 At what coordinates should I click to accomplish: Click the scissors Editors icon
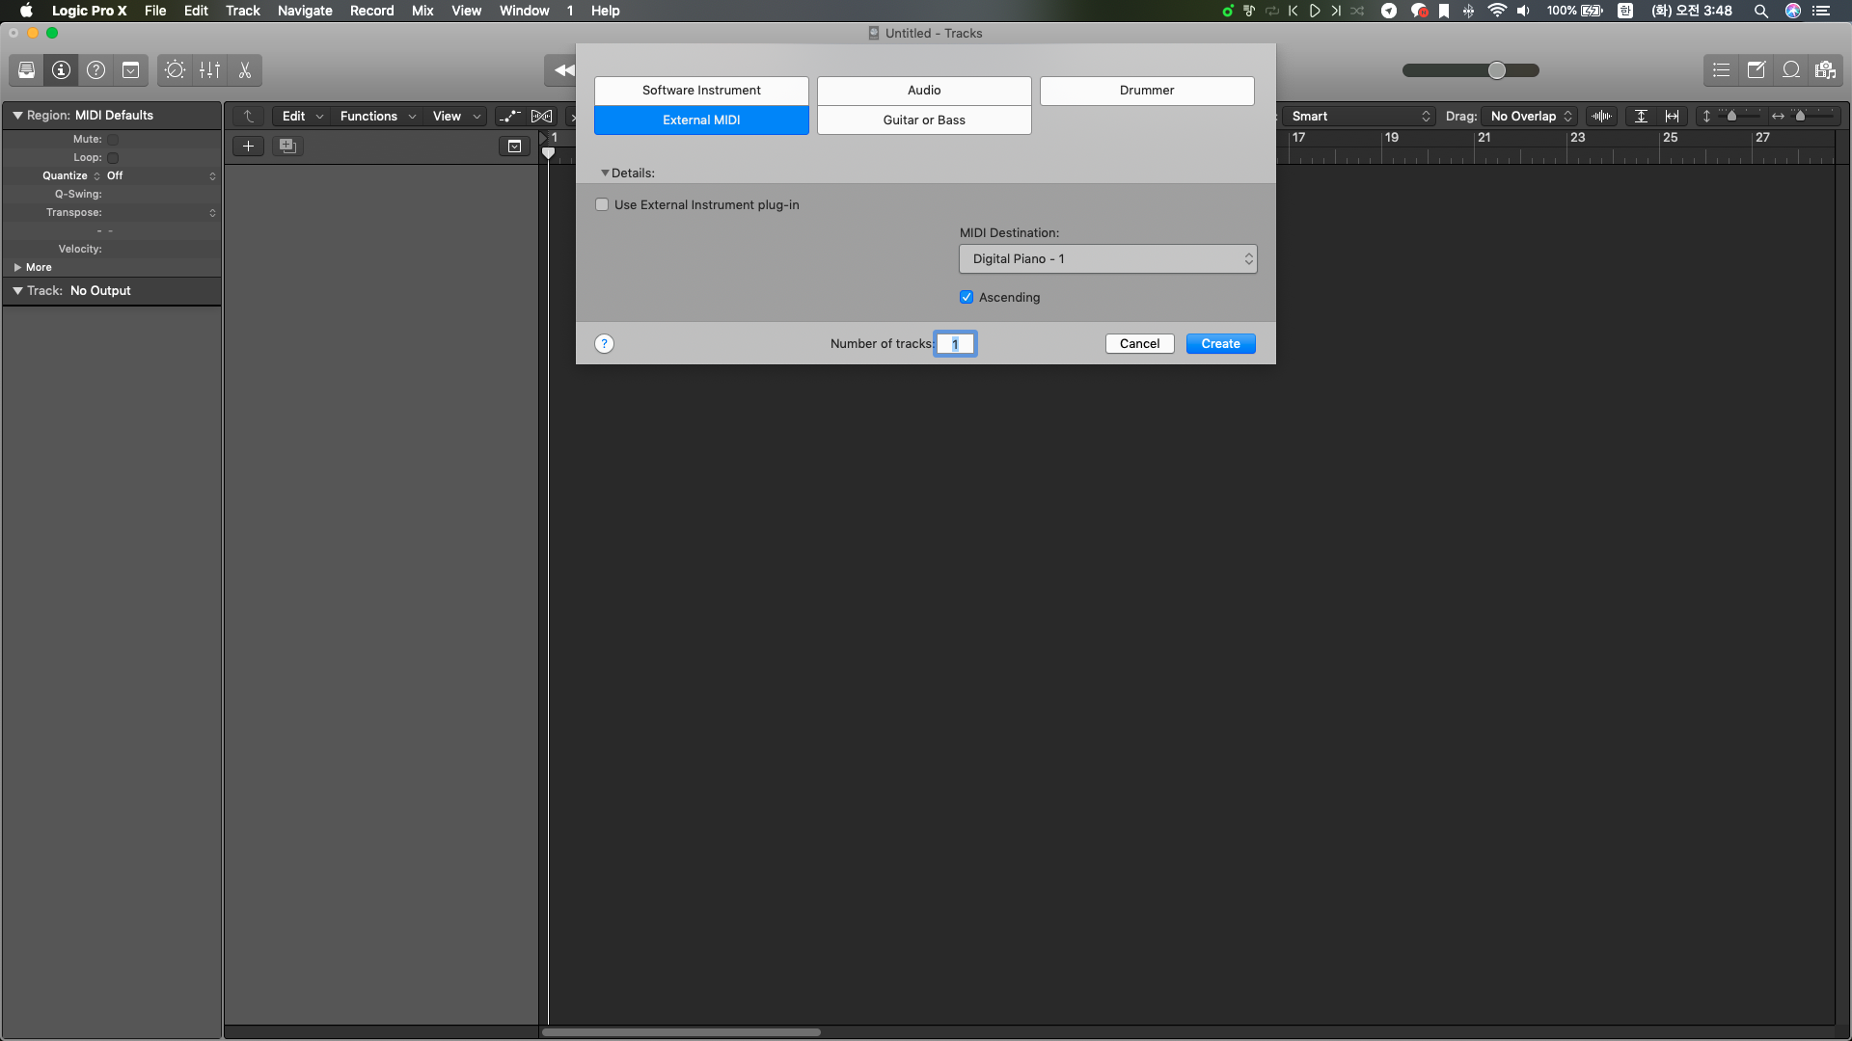(245, 70)
